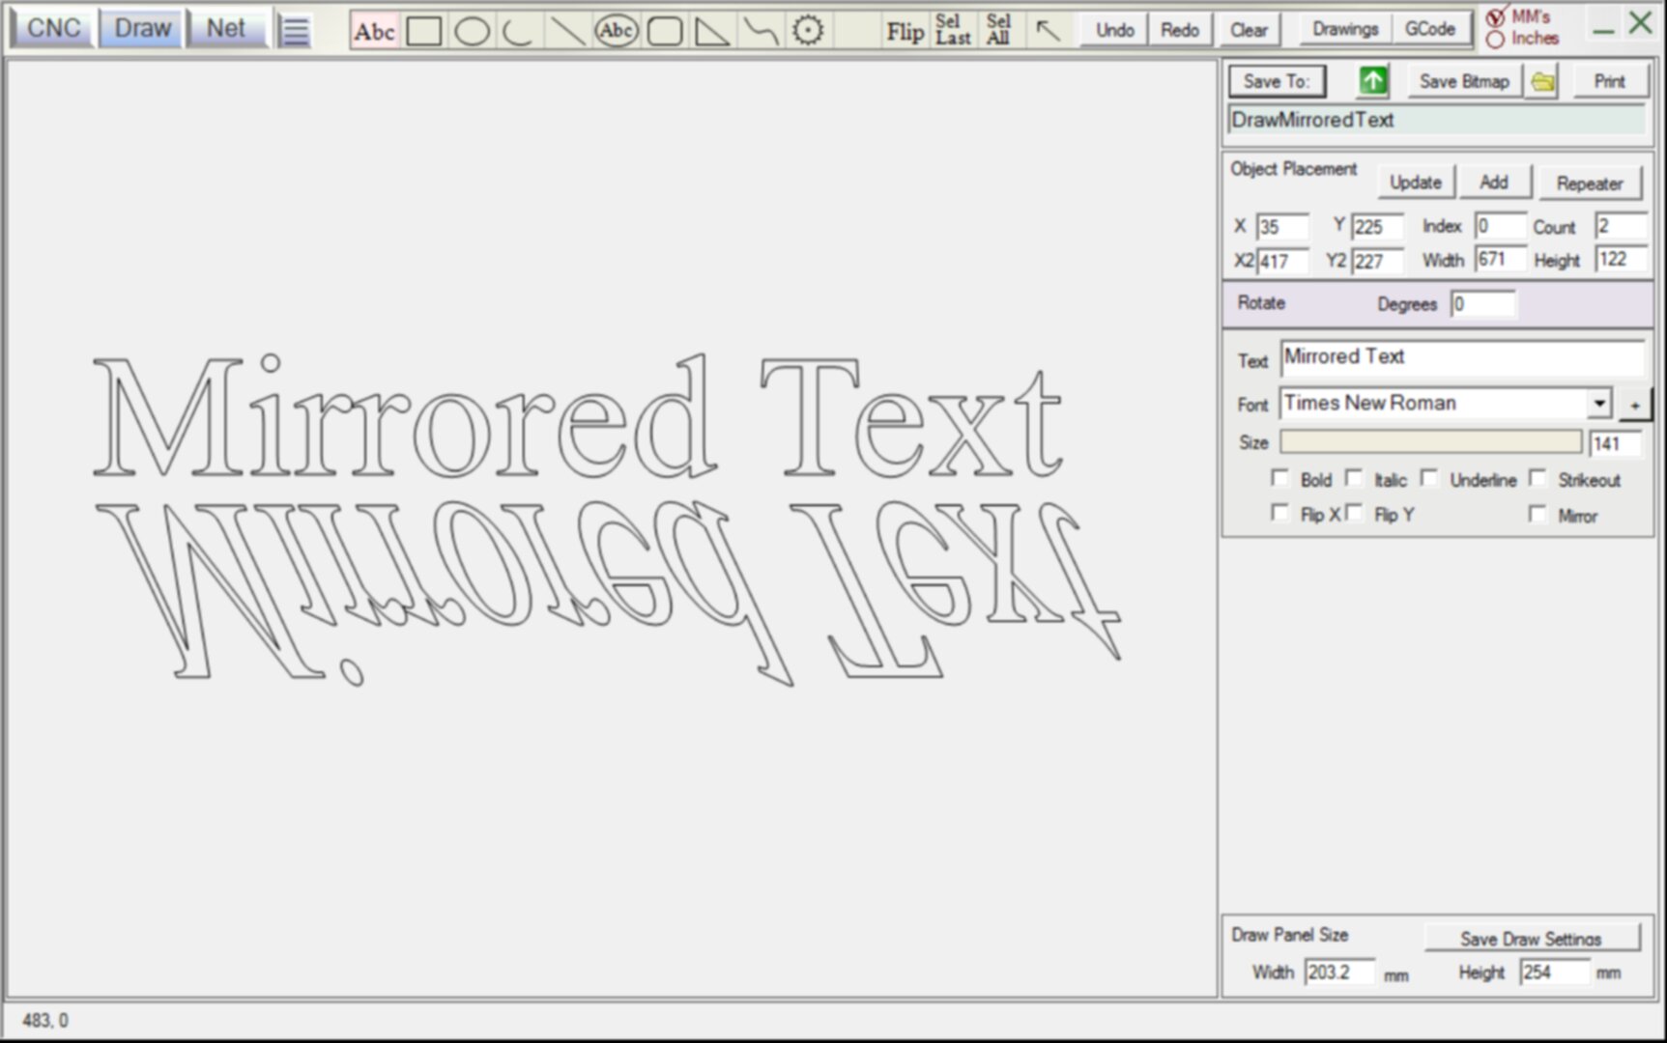Click the Undo button
1667x1043 pixels.
(x=1114, y=30)
